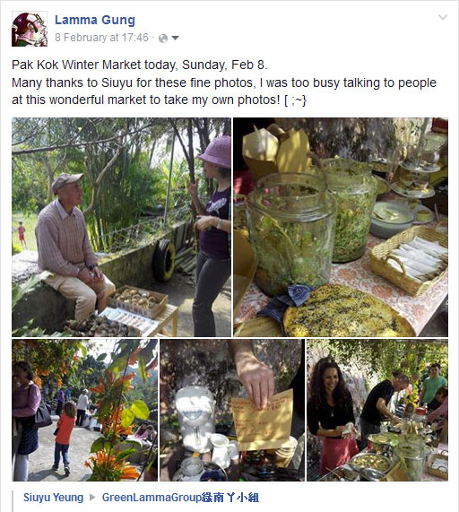Click the globe public privacy icon
Viewport: 459px width, 512px height.
(x=163, y=39)
